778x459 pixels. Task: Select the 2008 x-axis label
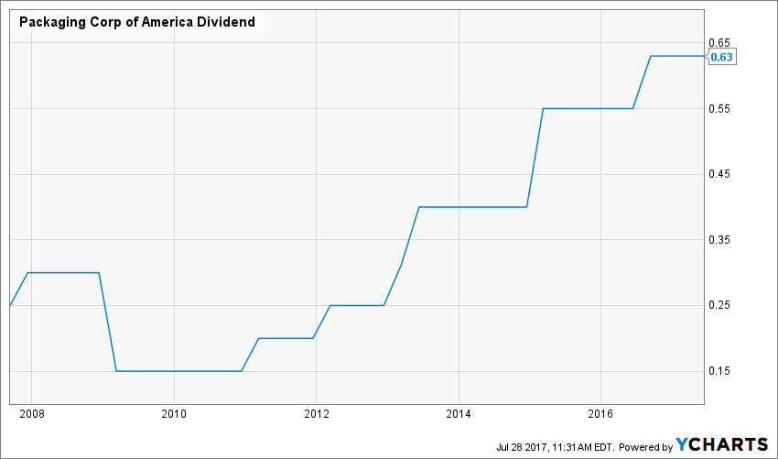pos(31,415)
